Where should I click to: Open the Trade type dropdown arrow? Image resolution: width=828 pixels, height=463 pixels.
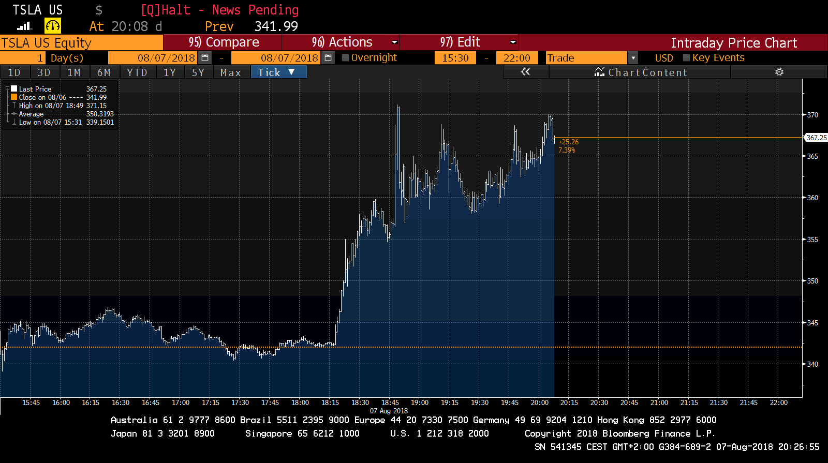pos(633,58)
